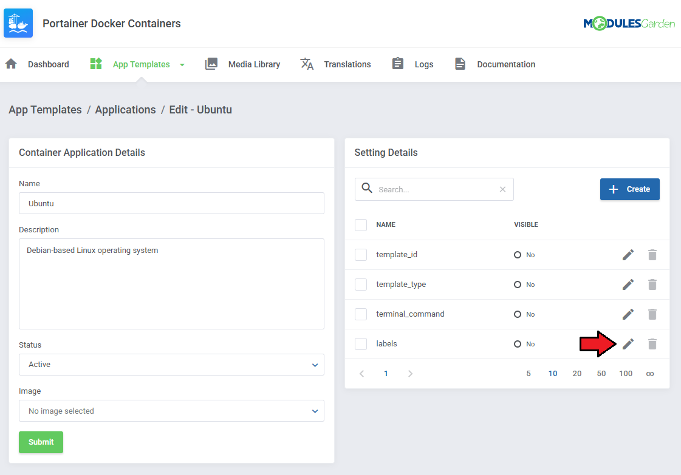This screenshot has width=681, height=475.
Task: Click into the Description text area
Action: (x=171, y=284)
